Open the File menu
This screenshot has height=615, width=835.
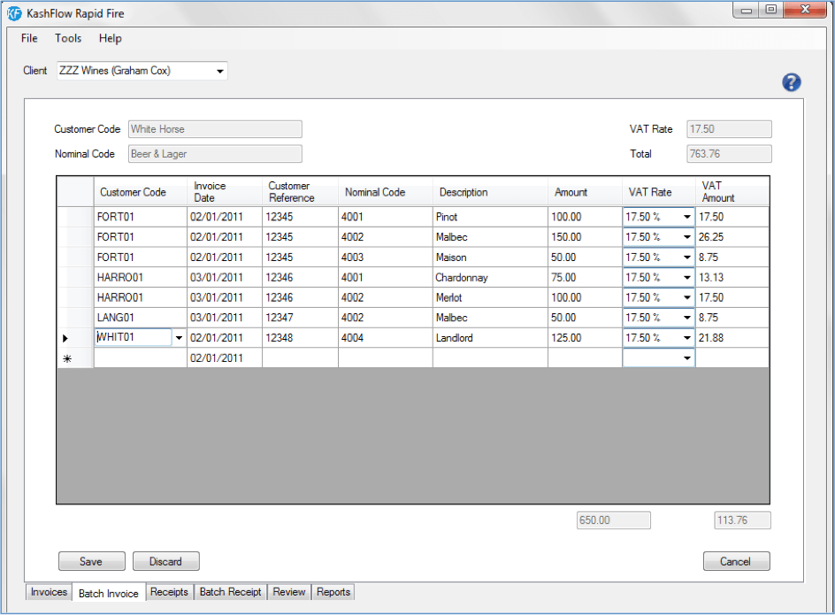[x=29, y=38]
